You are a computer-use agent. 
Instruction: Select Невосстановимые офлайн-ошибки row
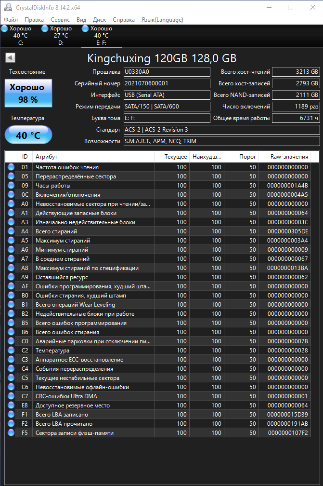pyautogui.click(x=158, y=387)
